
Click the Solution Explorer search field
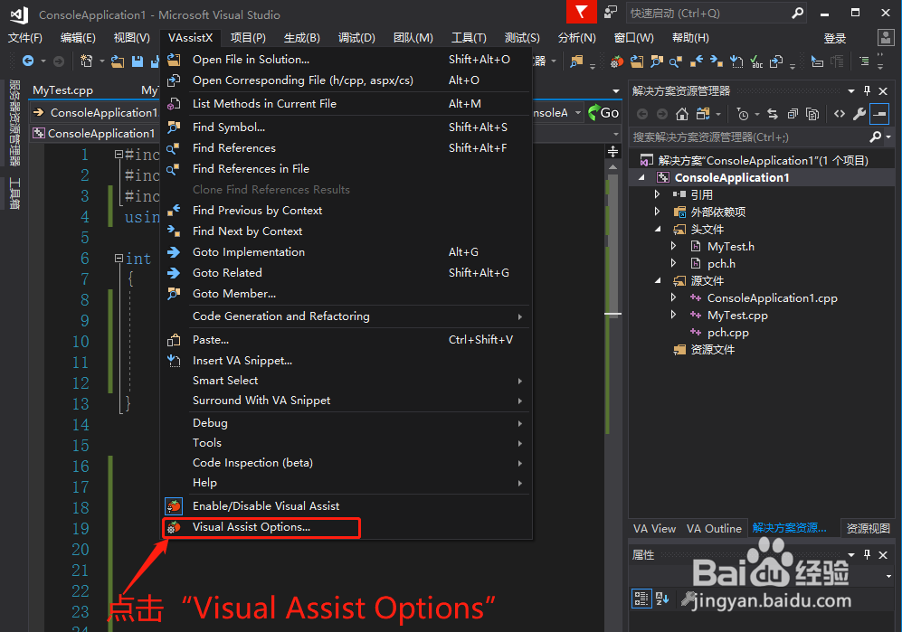(x=751, y=137)
